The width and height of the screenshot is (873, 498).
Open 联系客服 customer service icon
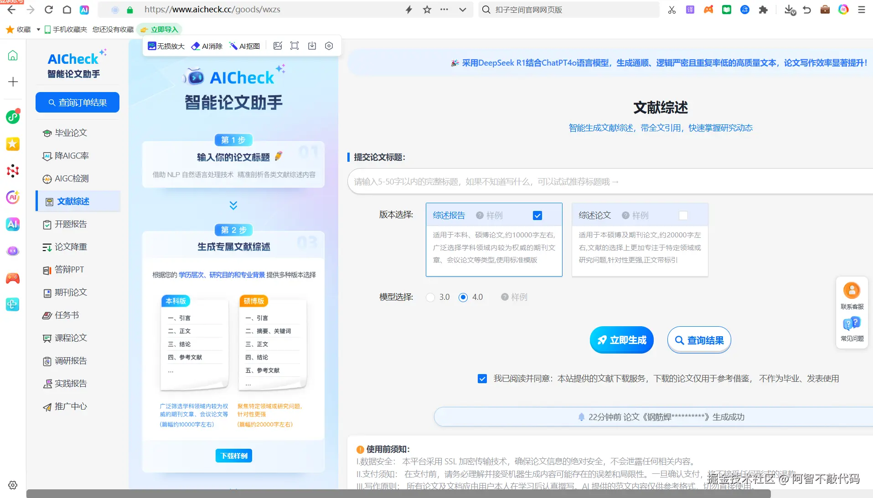pos(852,295)
